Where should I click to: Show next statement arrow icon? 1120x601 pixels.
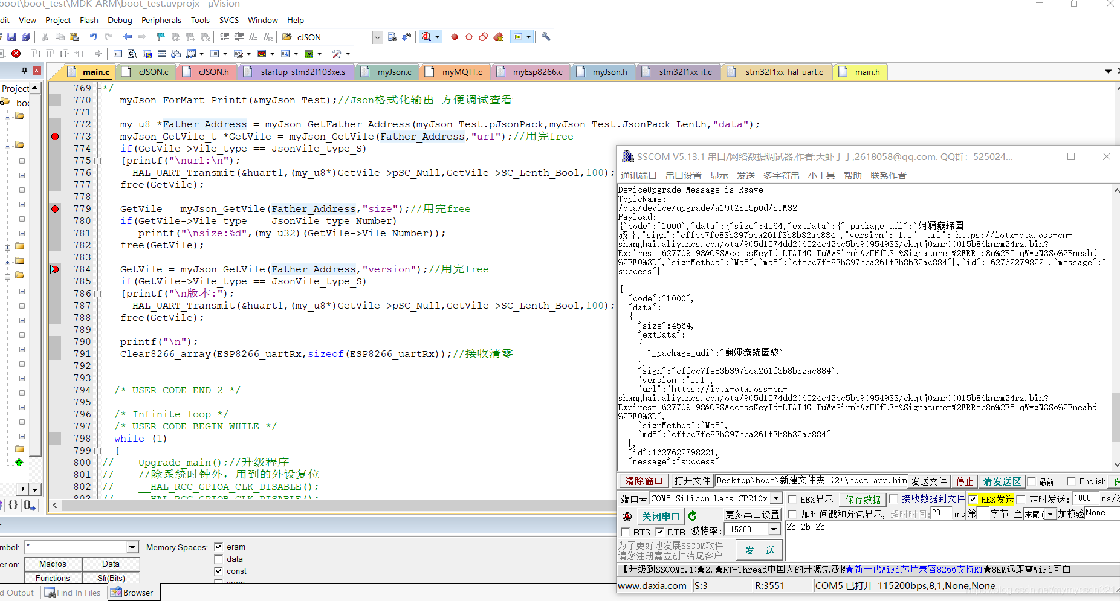pos(99,54)
